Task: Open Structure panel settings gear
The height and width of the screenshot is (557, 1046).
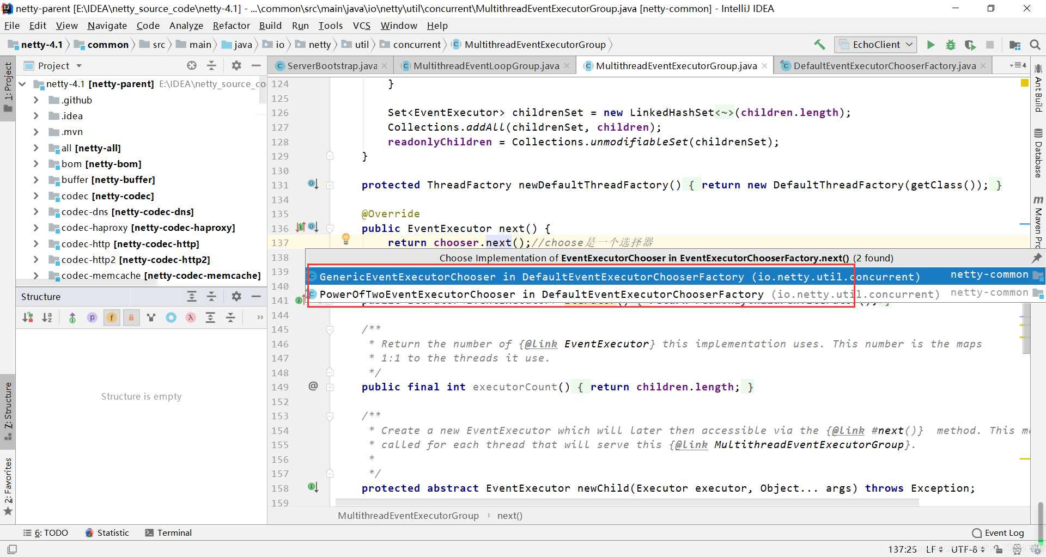Action: pyautogui.click(x=236, y=296)
